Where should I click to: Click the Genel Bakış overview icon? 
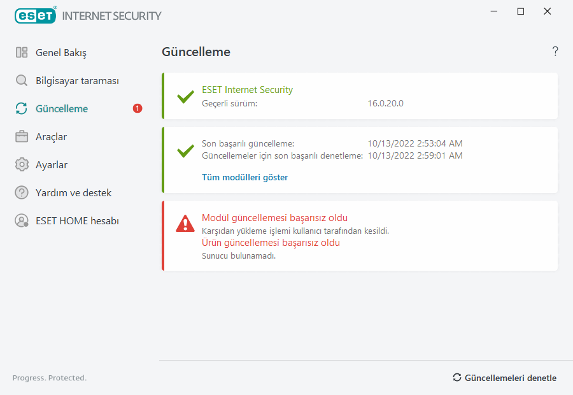(x=22, y=53)
